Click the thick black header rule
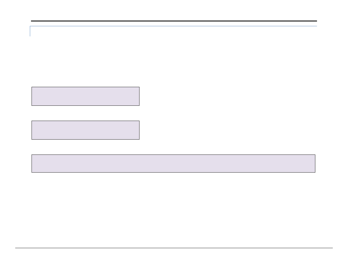Viewport: 348px width, 269px height. [x=174, y=21]
